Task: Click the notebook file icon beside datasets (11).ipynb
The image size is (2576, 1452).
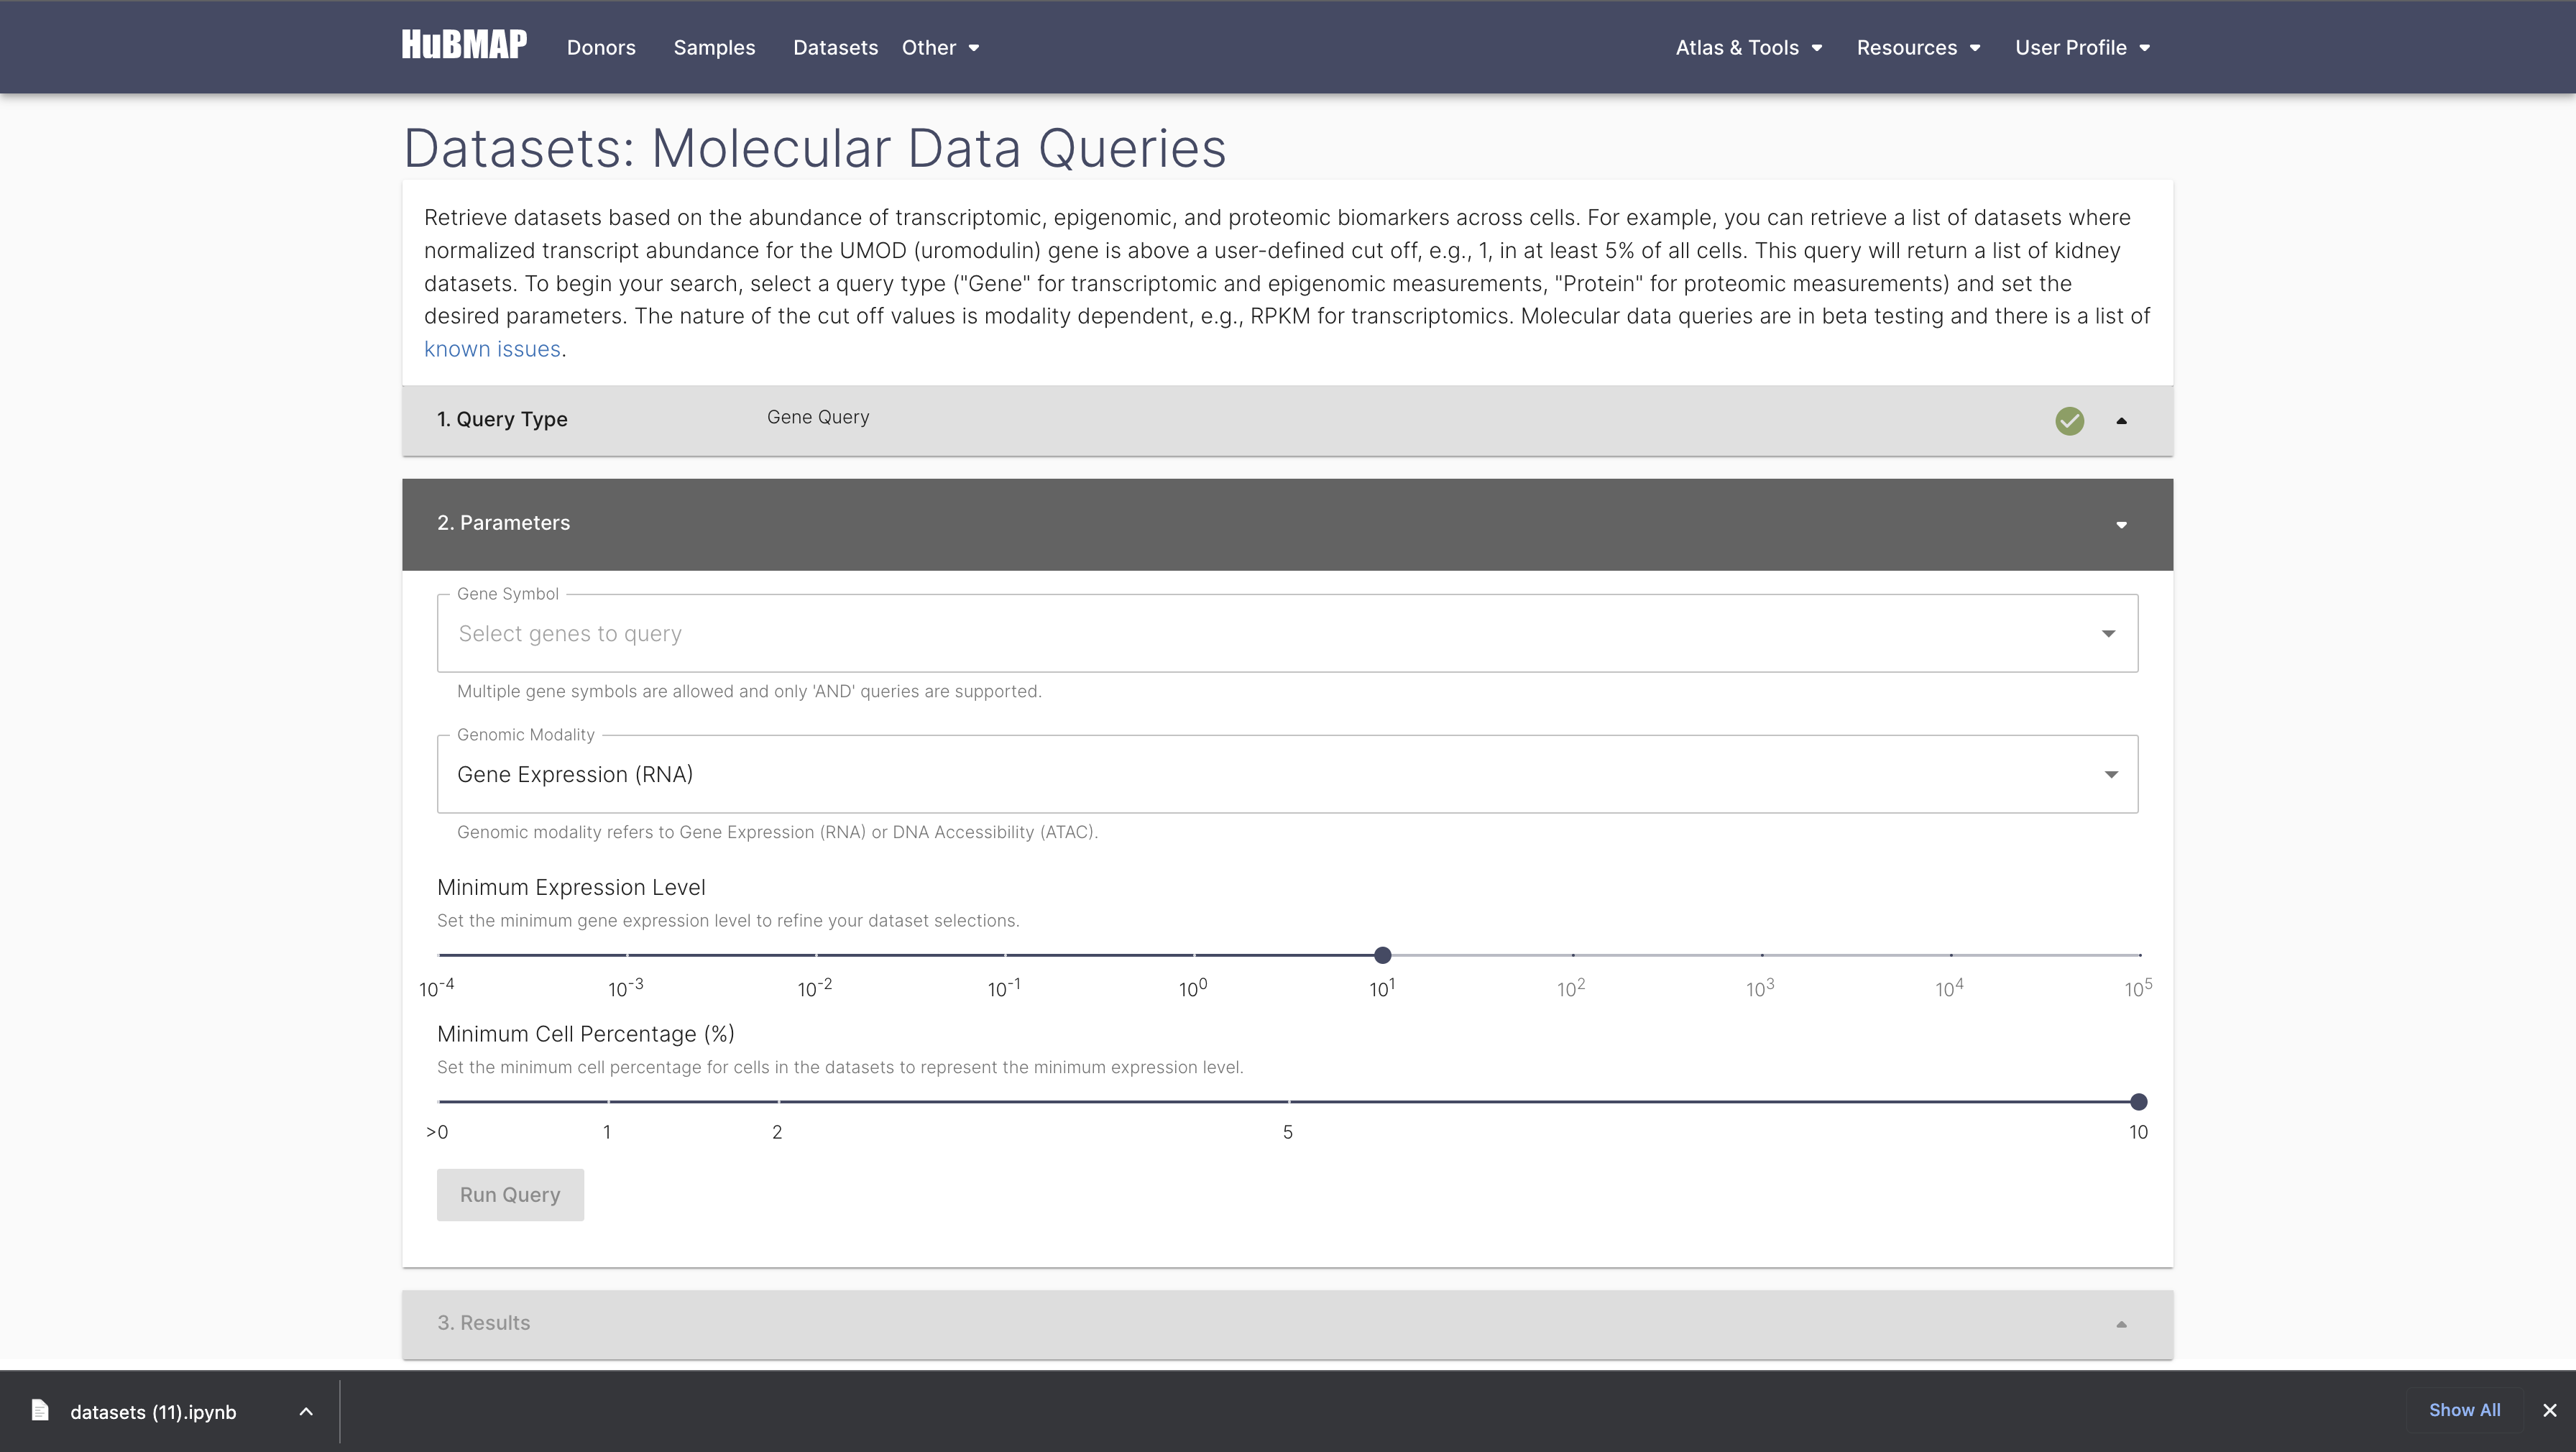Action: pos(40,1411)
